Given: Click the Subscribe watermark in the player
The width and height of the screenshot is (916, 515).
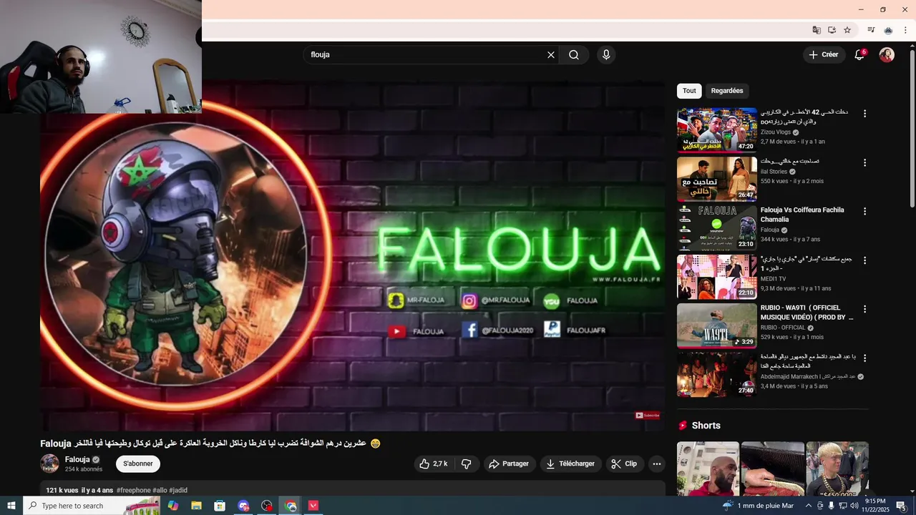Looking at the screenshot, I should [x=648, y=416].
